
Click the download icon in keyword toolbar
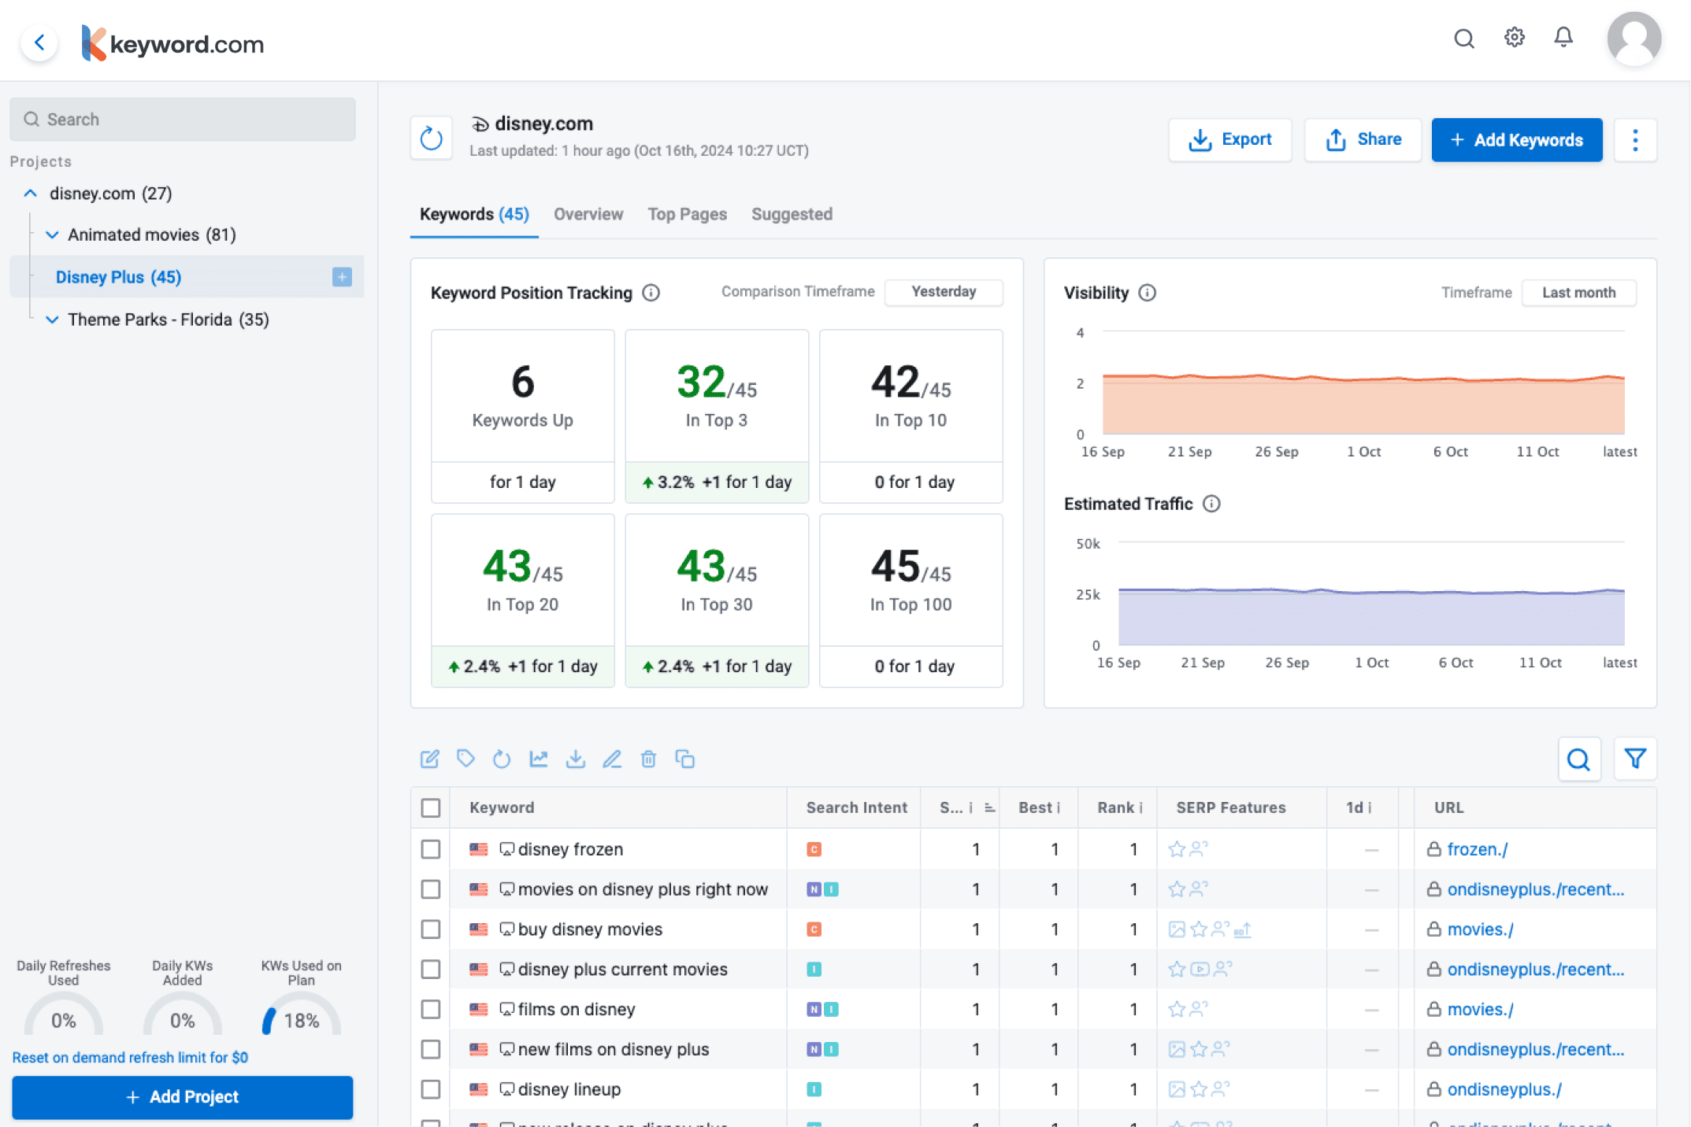point(575,759)
